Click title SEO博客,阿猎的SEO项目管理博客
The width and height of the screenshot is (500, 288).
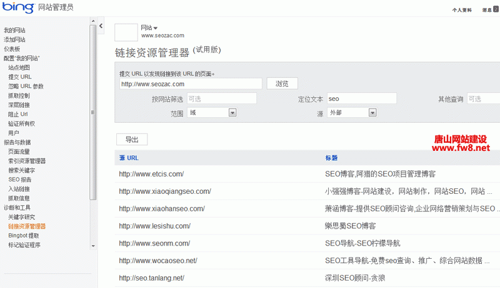[x=380, y=174]
